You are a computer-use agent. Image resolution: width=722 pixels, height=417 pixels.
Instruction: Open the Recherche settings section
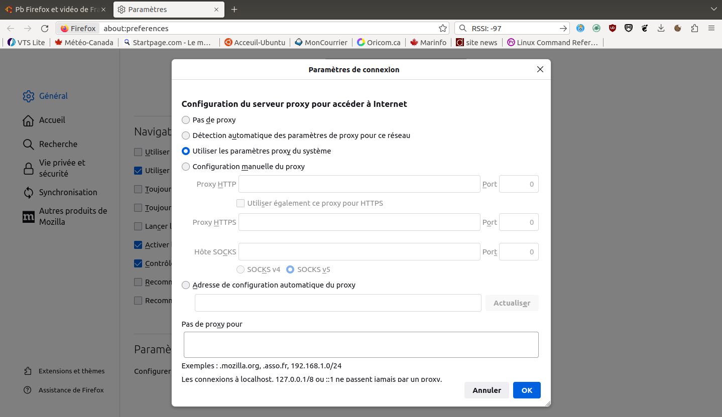point(50,144)
